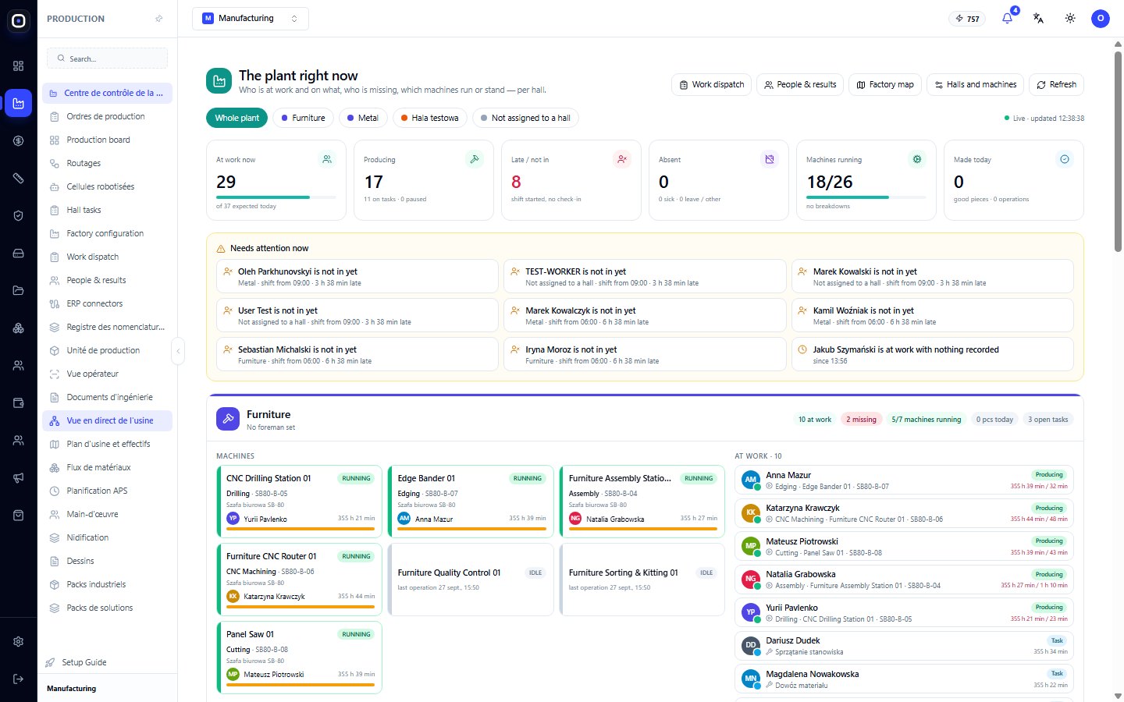Click the language translate icon
1124x702 pixels.
(x=1038, y=19)
